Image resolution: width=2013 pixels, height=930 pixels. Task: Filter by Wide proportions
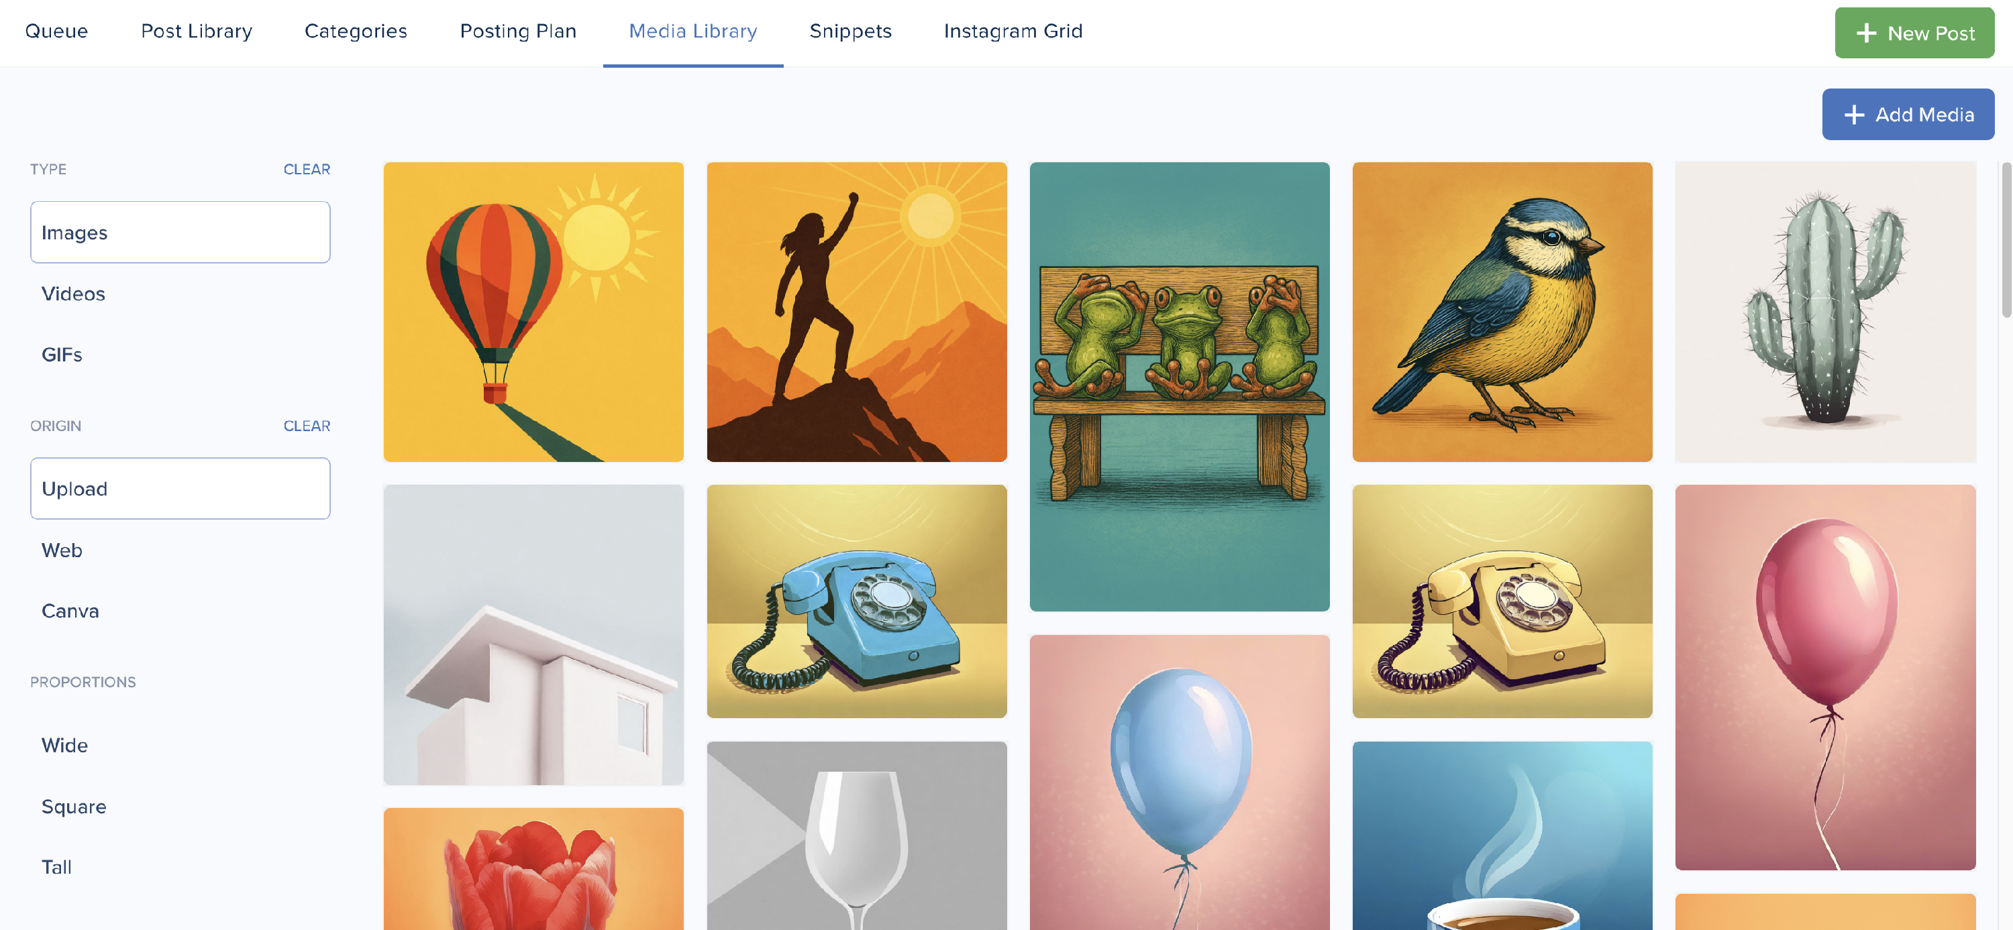click(180, 745)
